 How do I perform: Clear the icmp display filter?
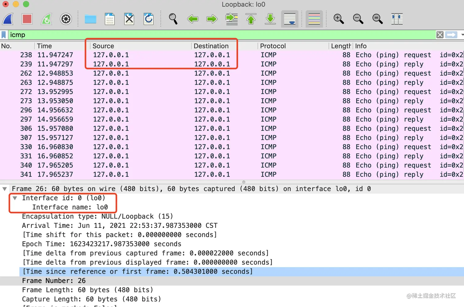coord(440,34)
